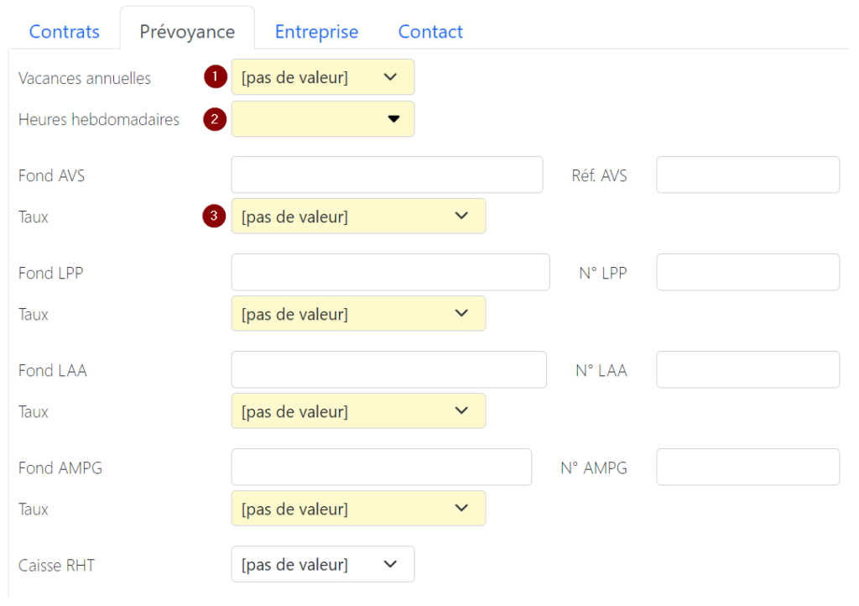Focus the N° LPP input field
Viewport: 859px width, 606px height.
coord(747,273)
